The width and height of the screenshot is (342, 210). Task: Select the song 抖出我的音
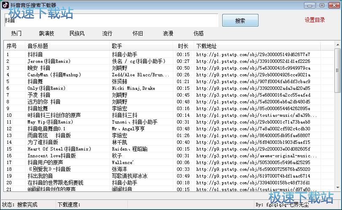pyautogui.click(x=40, y=176)
